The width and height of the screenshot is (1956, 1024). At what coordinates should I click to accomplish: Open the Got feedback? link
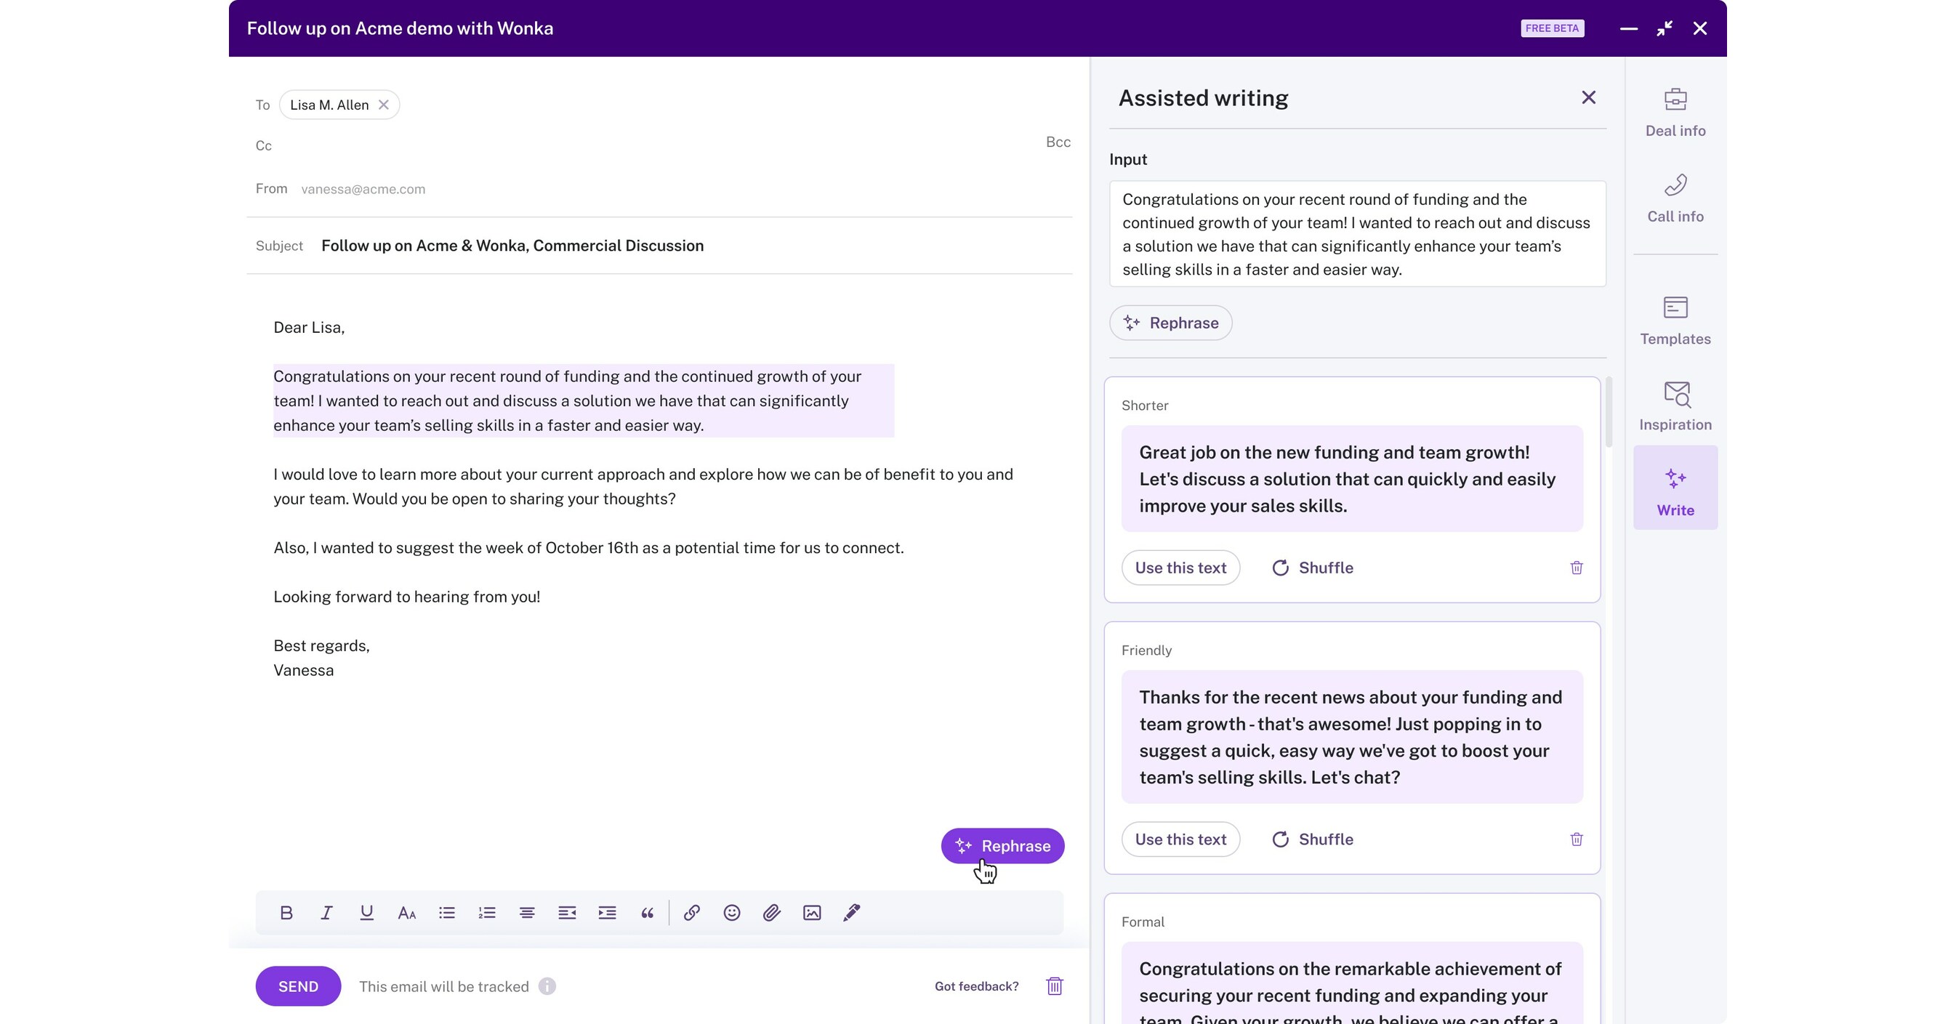976,986
